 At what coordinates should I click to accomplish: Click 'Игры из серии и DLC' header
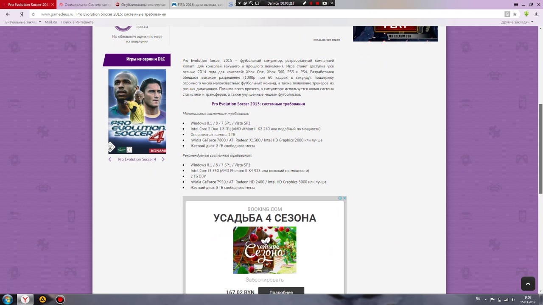click(137, 59)
